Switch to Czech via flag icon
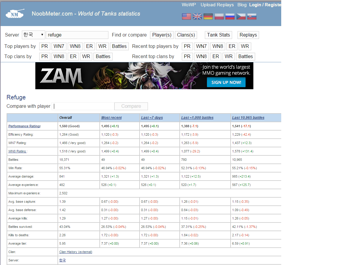The height and width of the screenshot is (265, 345). 241,16
